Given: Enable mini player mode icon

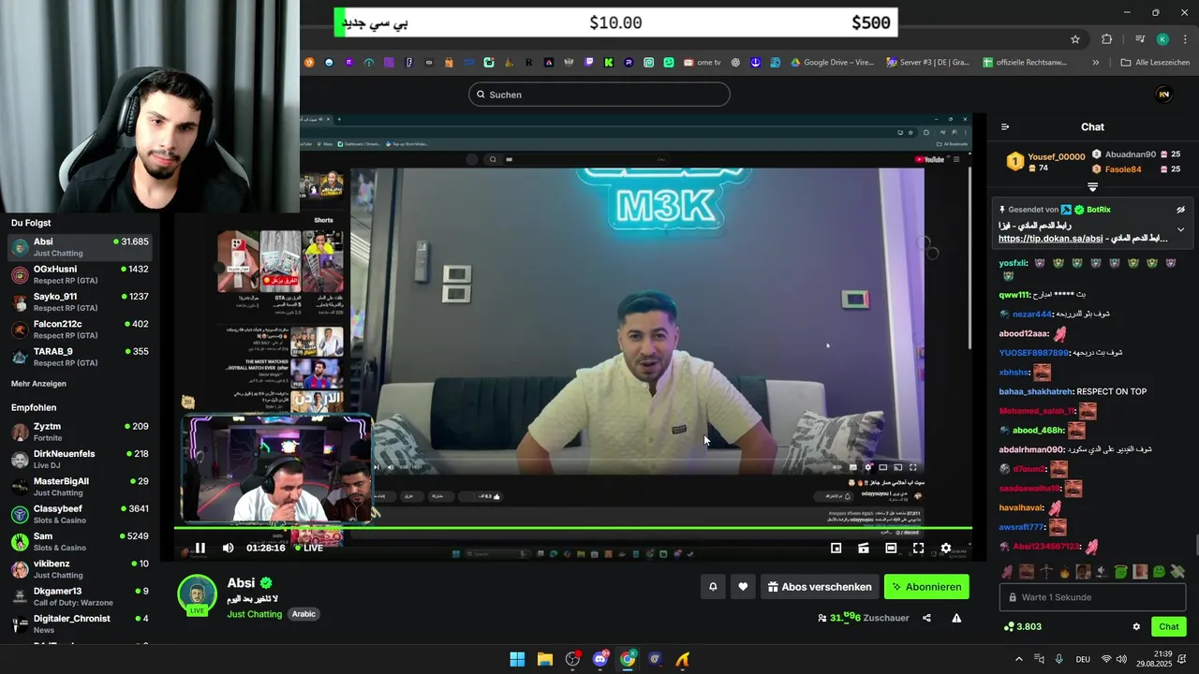Looking at the screenshot, I should tap(836, 548).
